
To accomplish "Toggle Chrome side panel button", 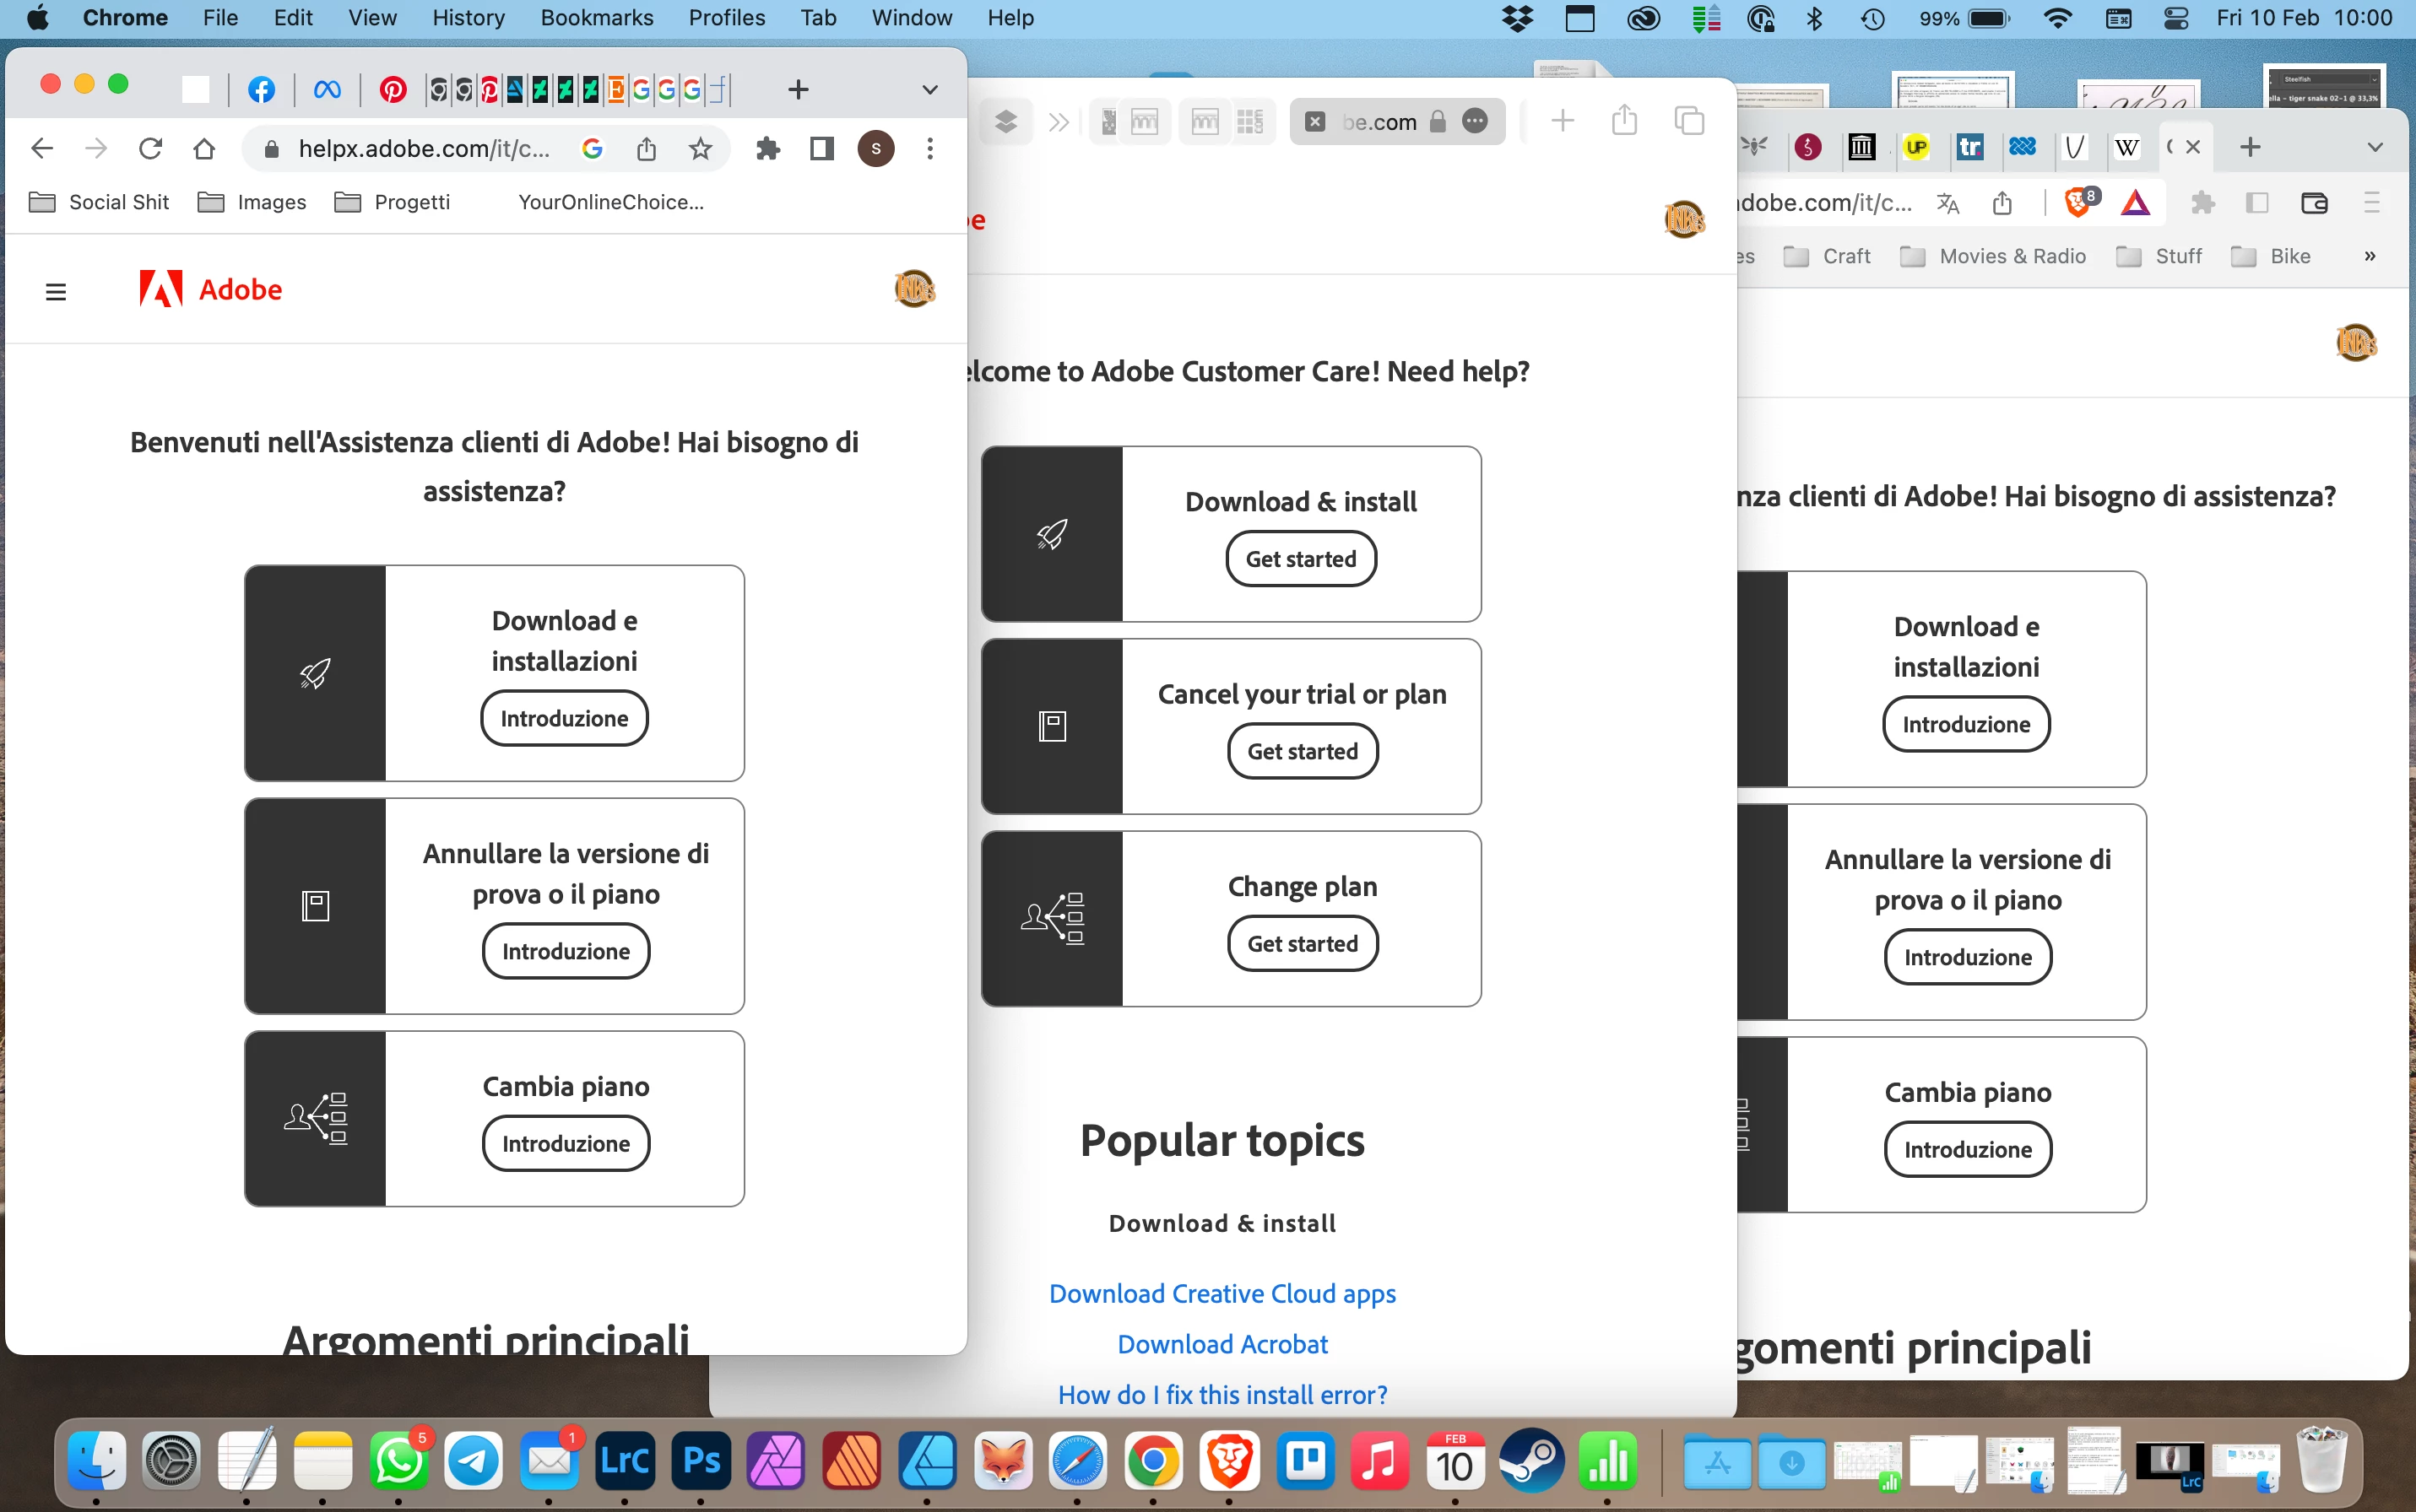I will (x=821, y=149).
